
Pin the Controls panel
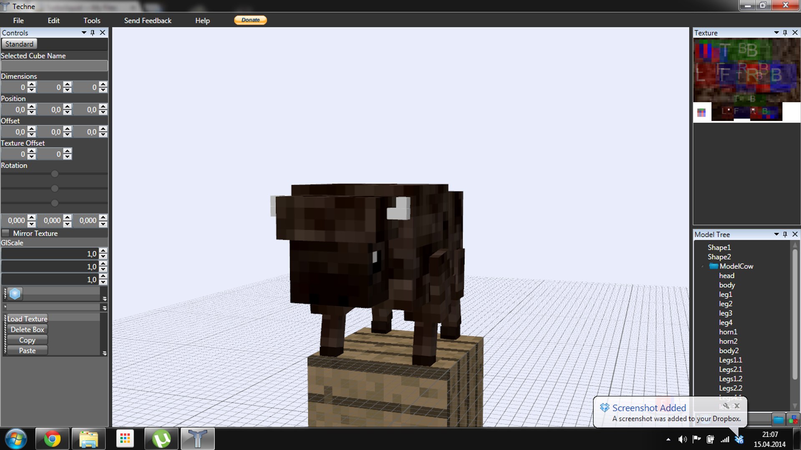[93, 33]
